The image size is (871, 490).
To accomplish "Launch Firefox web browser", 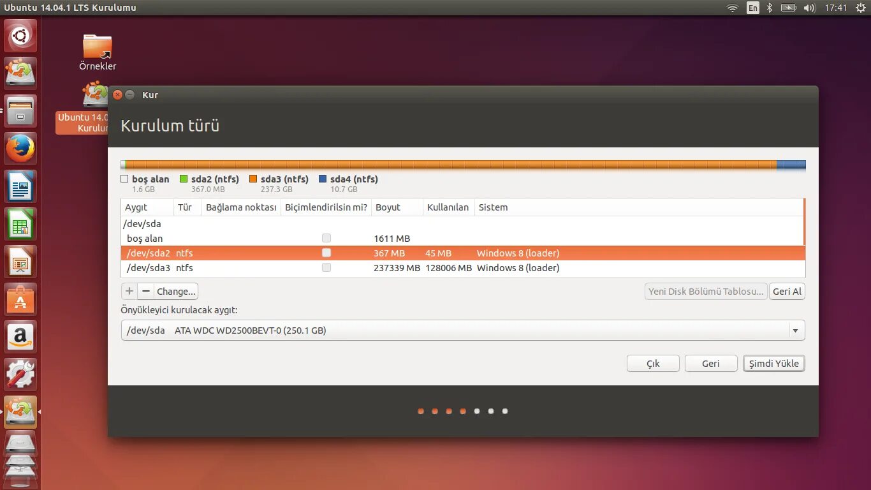I will 20,149.
